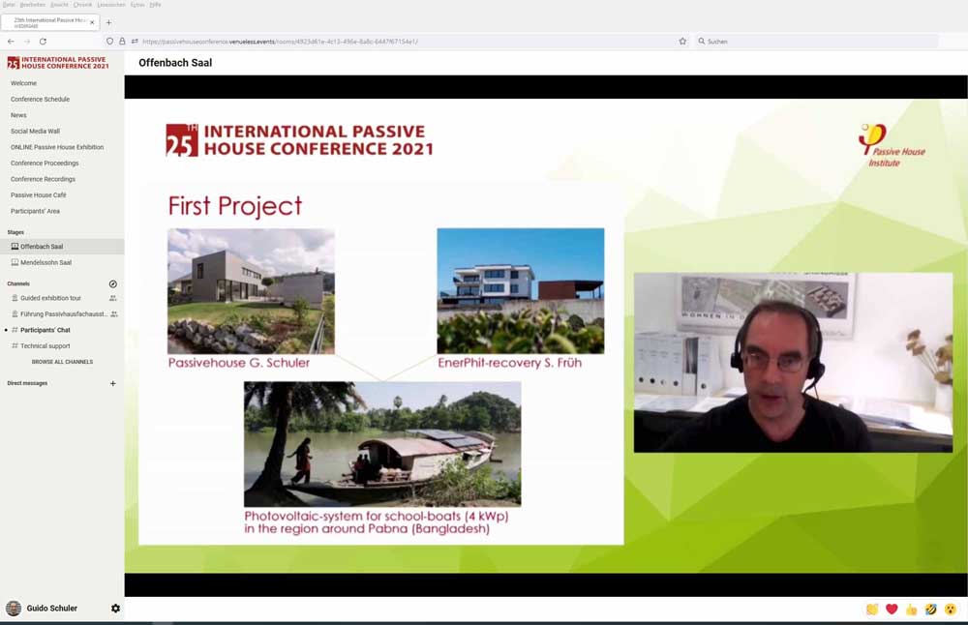Open a new browser tab

point(108,22)
